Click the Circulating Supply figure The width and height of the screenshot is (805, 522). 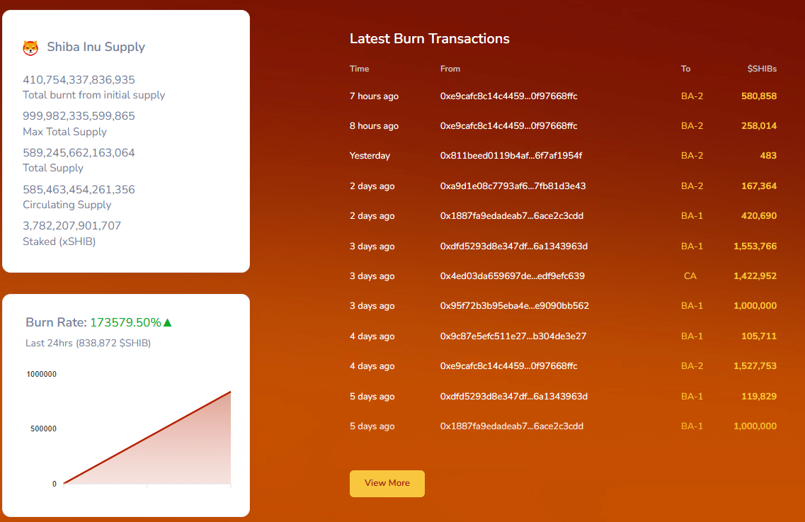coord(79,189)
